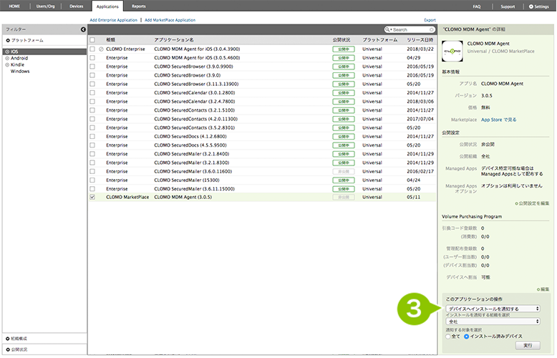
Task: Check the CLOMO SecuredCalendar (3.0.1.2800) row
Action: click(92, 92)
